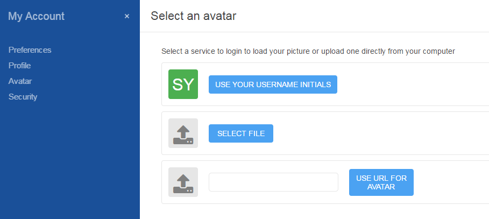Click the Select an avatar heading
Screen dimensions: 489x219
tap(194, 16)
